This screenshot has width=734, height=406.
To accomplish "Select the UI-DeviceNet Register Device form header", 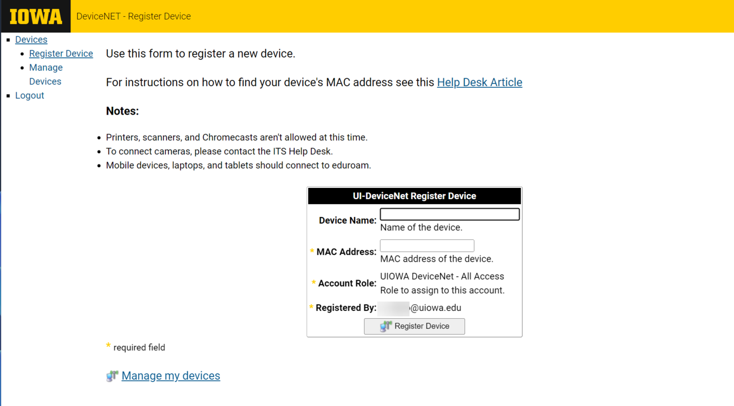I will tap(414, 196).
